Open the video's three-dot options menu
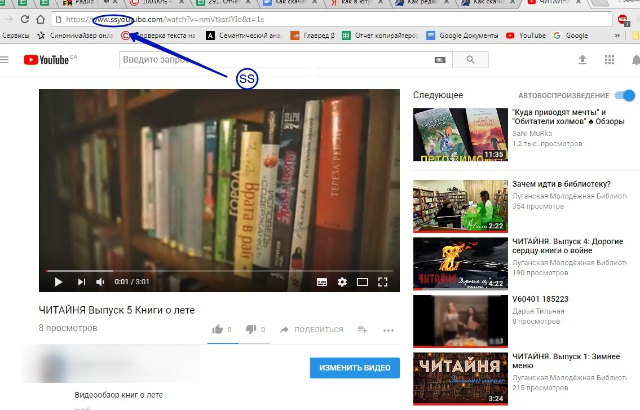Image resolution: width=640 pixels, height=410 pixels. point(388,330)
